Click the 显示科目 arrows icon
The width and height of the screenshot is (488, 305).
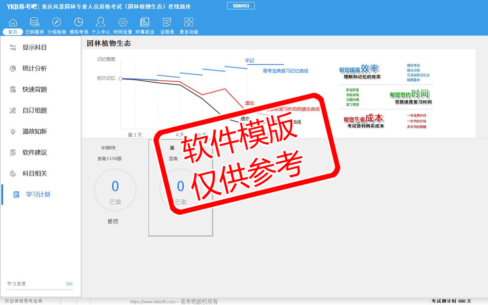pyautogui.click(x=13, y=47)
